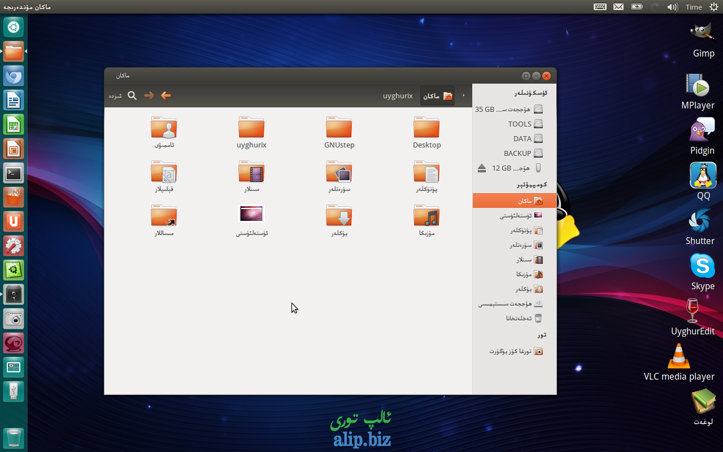Open Ubuntu One from the launcher
The image size is (723, 452).
pyautogui.click(x=14, y=222)
